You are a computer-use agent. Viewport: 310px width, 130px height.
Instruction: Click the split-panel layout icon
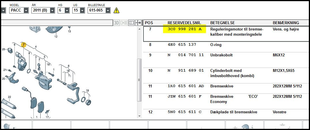131,23
